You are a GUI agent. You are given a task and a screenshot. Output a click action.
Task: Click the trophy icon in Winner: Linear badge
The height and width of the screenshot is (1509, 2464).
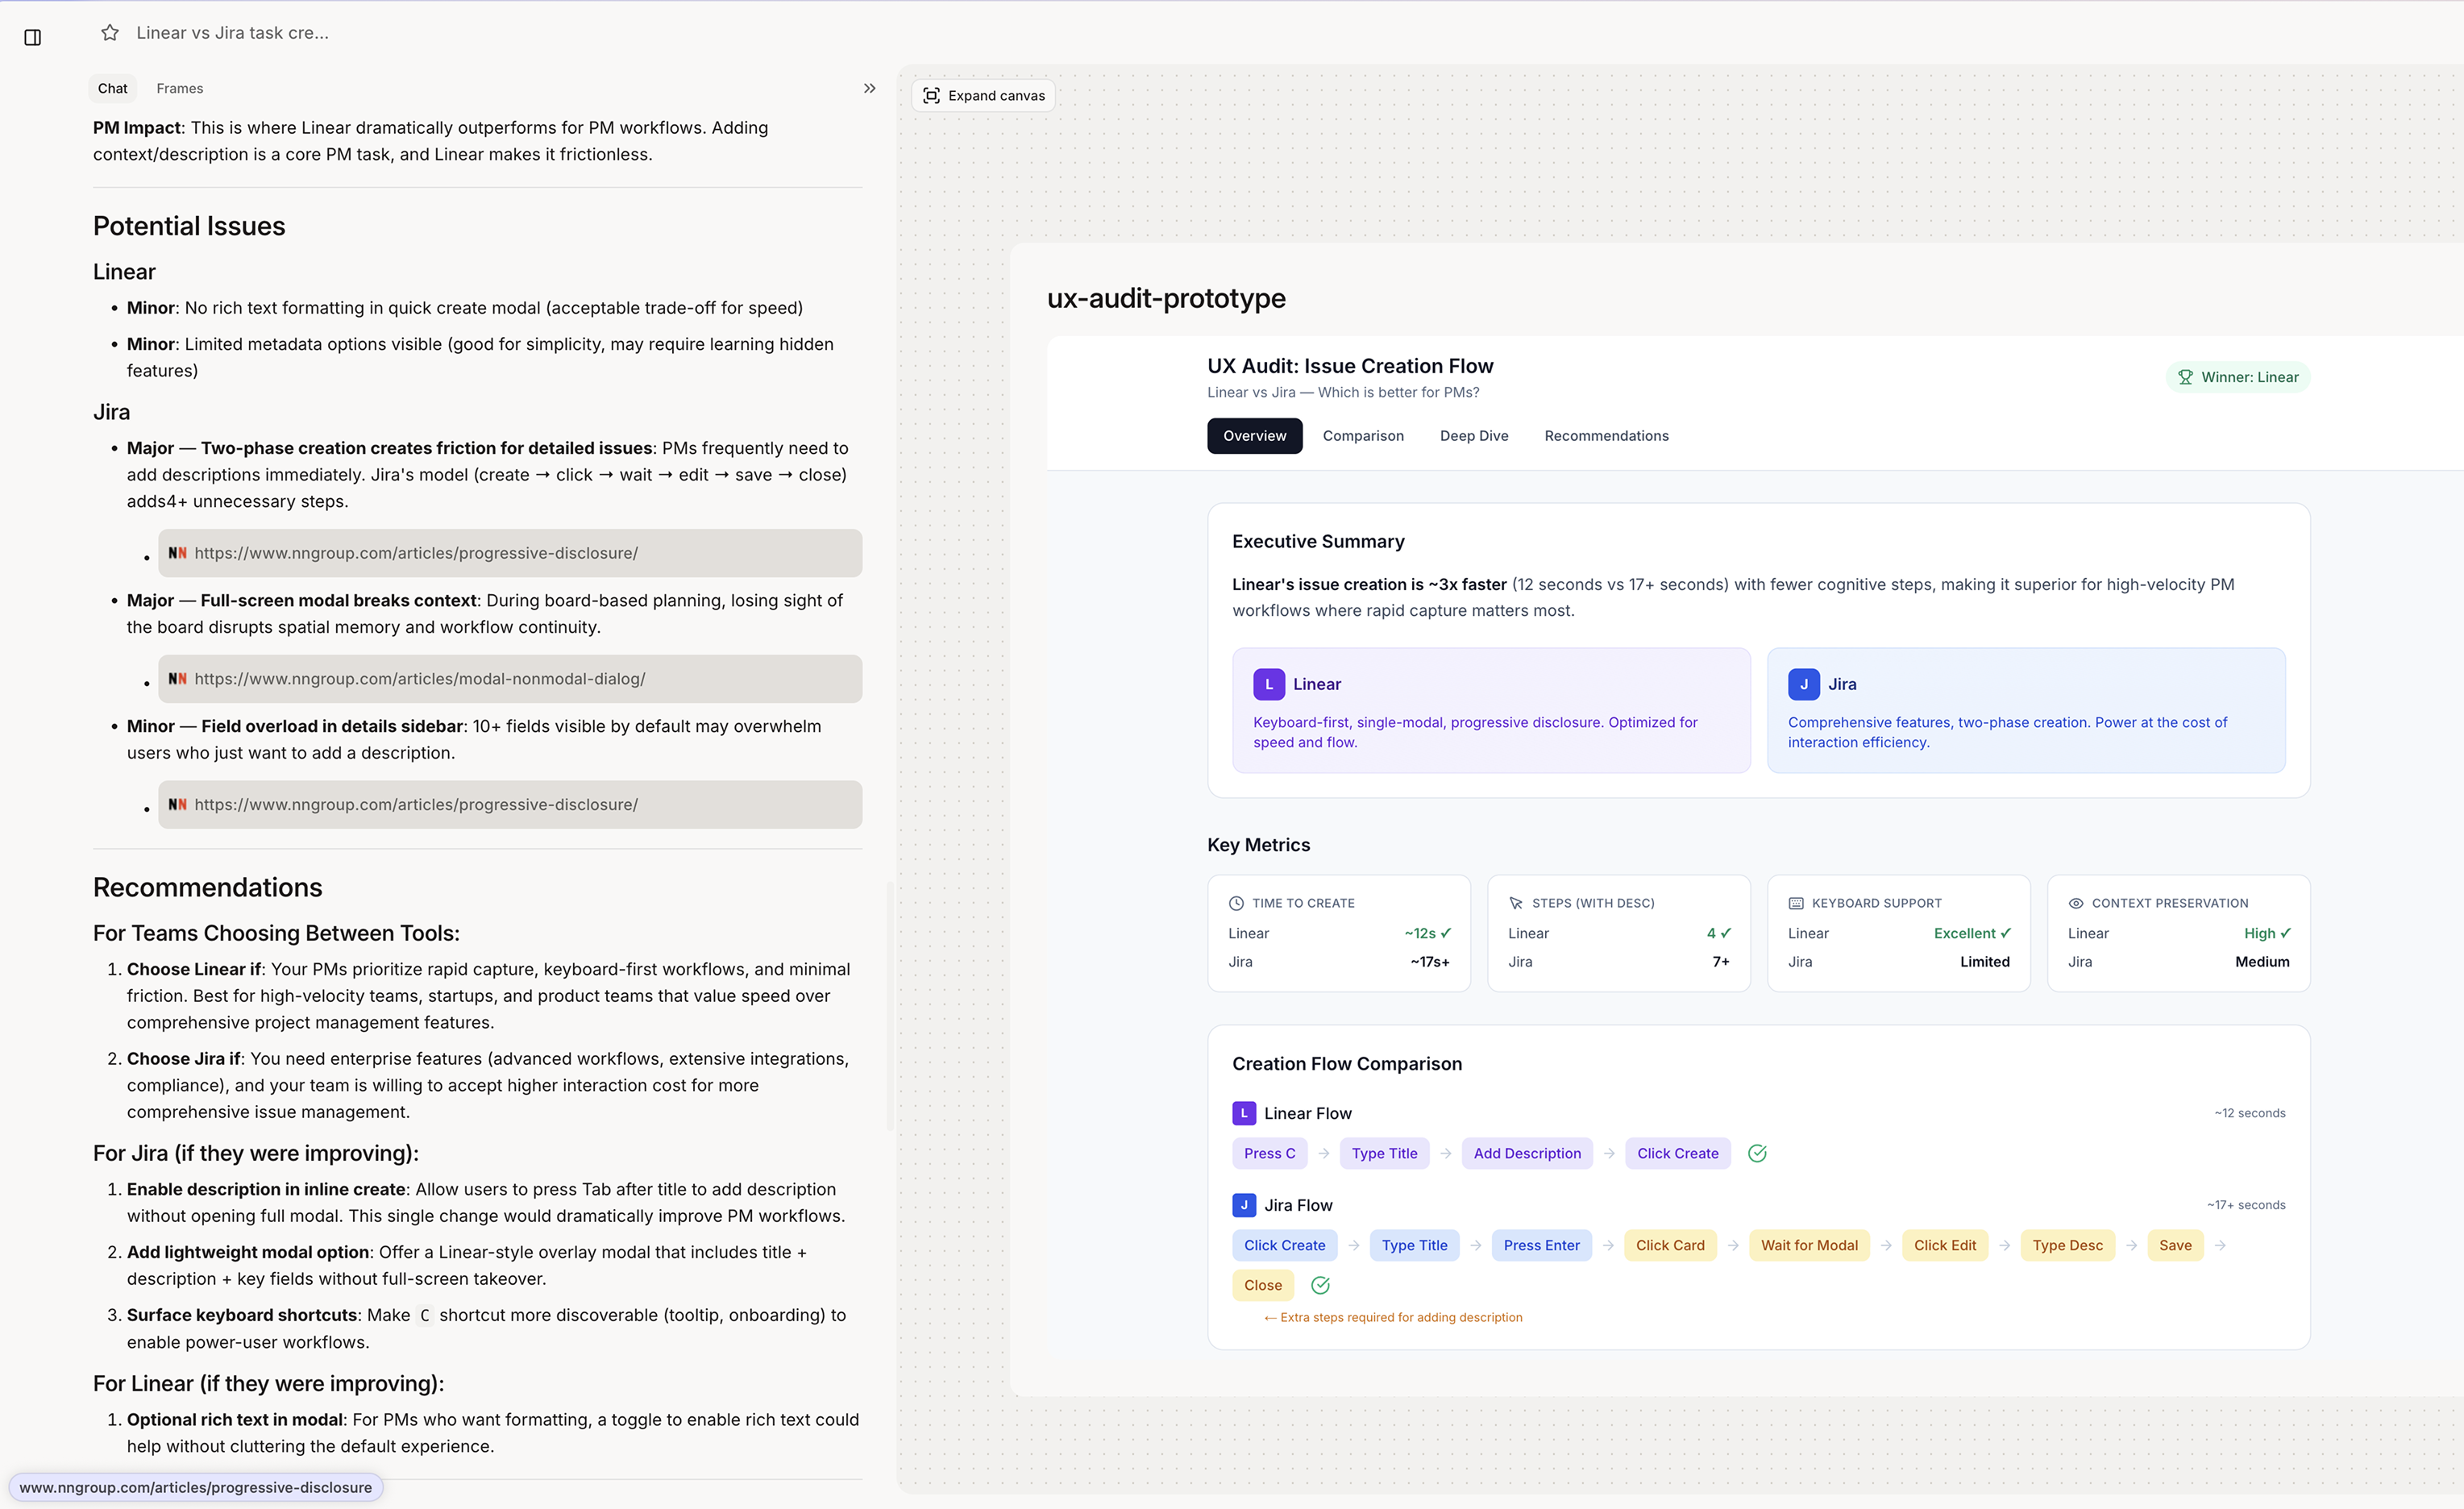pyautogui.click(x=2187, y=377)
